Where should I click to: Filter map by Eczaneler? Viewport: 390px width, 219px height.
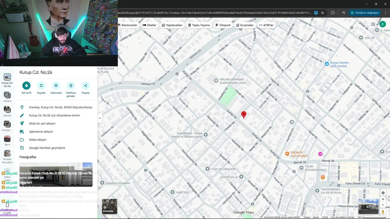point(245,25)
